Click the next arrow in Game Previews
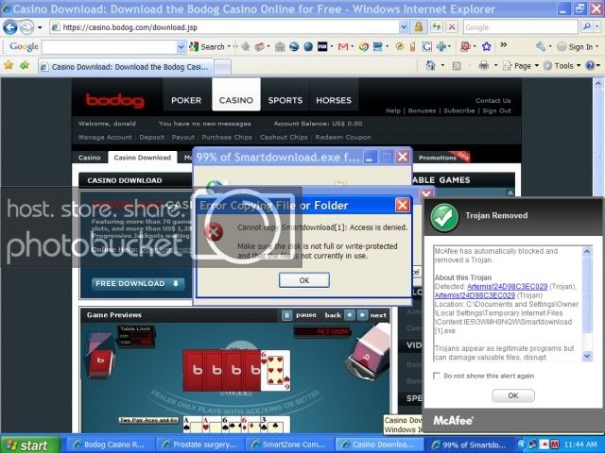The image size is (605, 453). [x=362, y=315]
